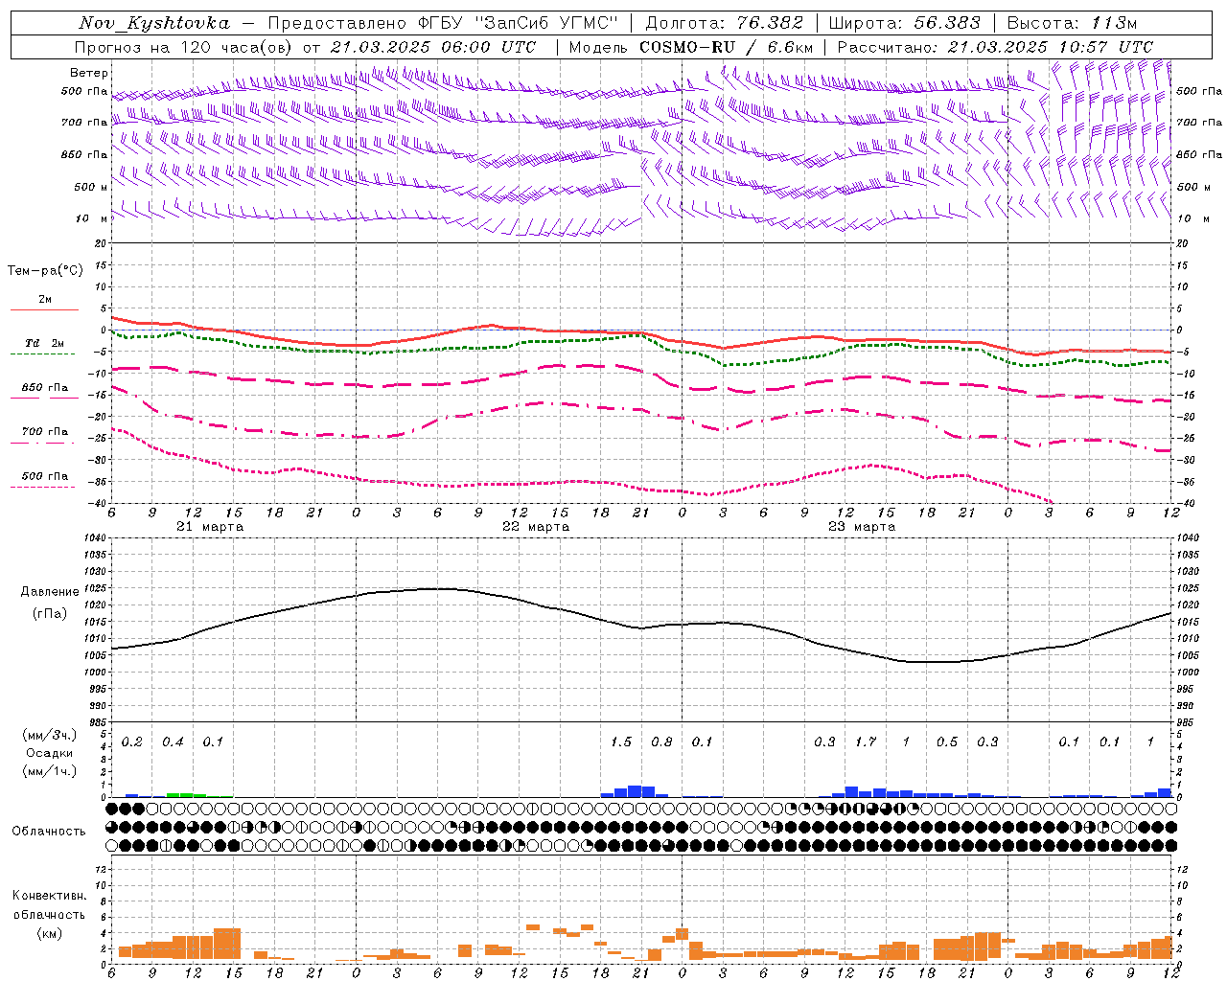The image size is (1227, 981).
Task: Click the Модель COSMO-RU / 6.6км label
Action: coord(690,47)
